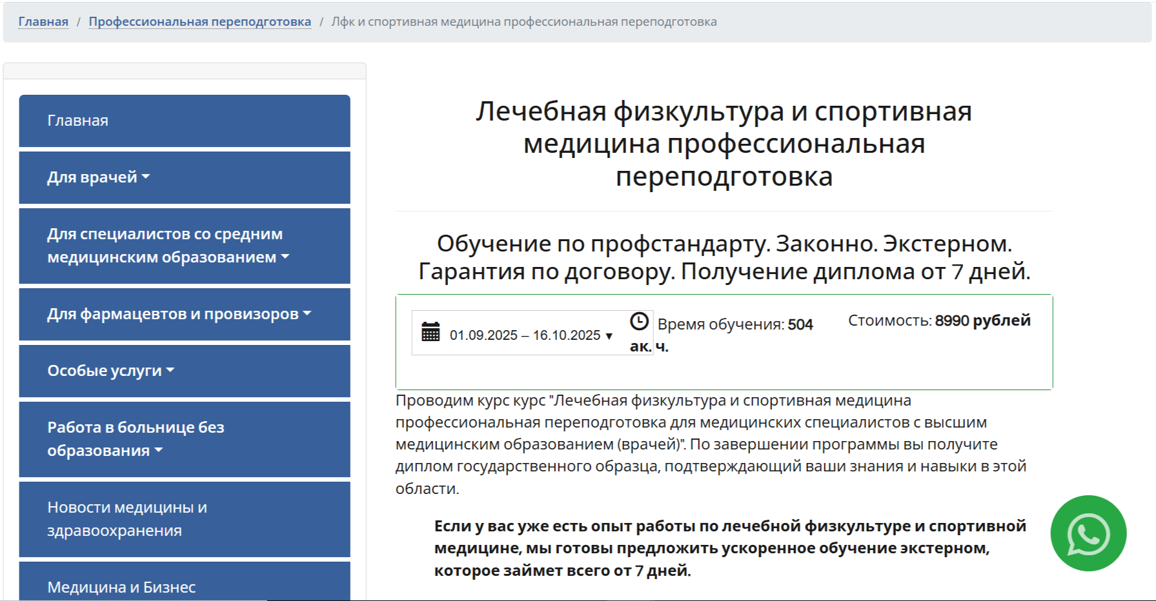The height and width of the screenshot is (601, 1156).
Task: Expand Для специалистов со средним медицинским образованием
Action: pyautogui.click(x=185, y=246)
